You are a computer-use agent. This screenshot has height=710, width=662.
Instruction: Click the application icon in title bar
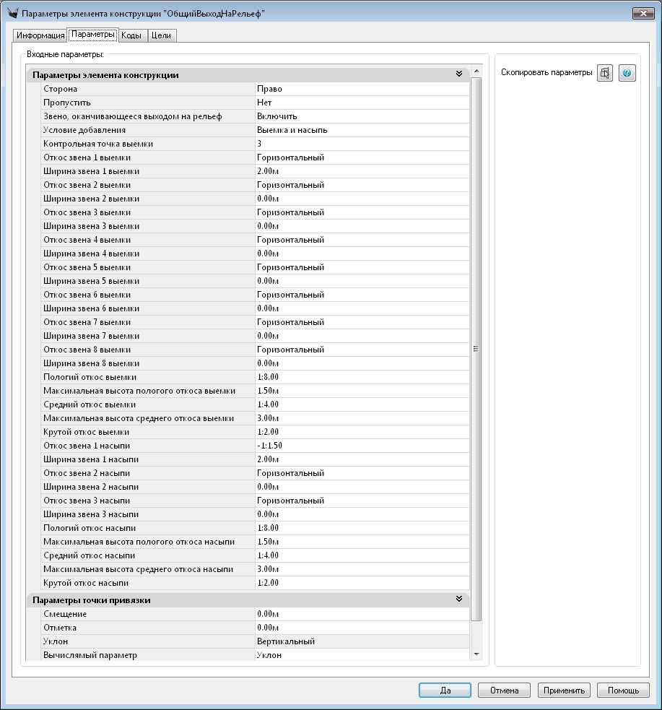(x=12, y=13)
